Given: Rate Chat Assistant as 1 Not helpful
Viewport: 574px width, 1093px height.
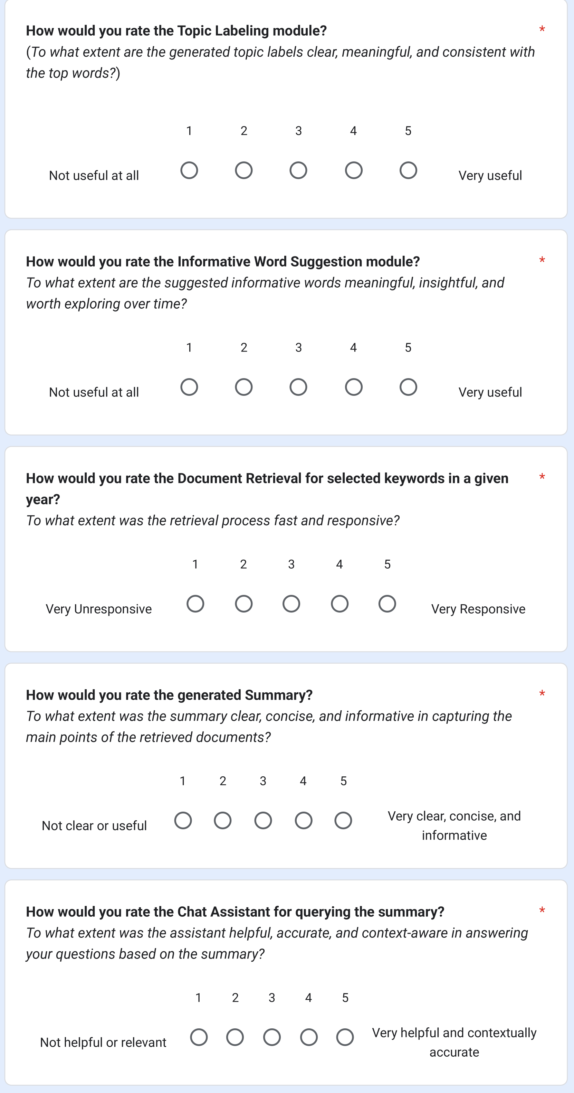Looking at the screenshot, I should pos(199,1037).
